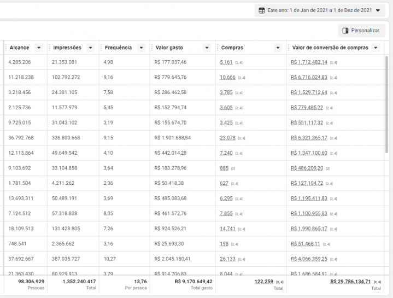The height and width of the screenshot is (298, 393).
Task: Sort by the Valor gasto column header
Action: pos(169,48)
